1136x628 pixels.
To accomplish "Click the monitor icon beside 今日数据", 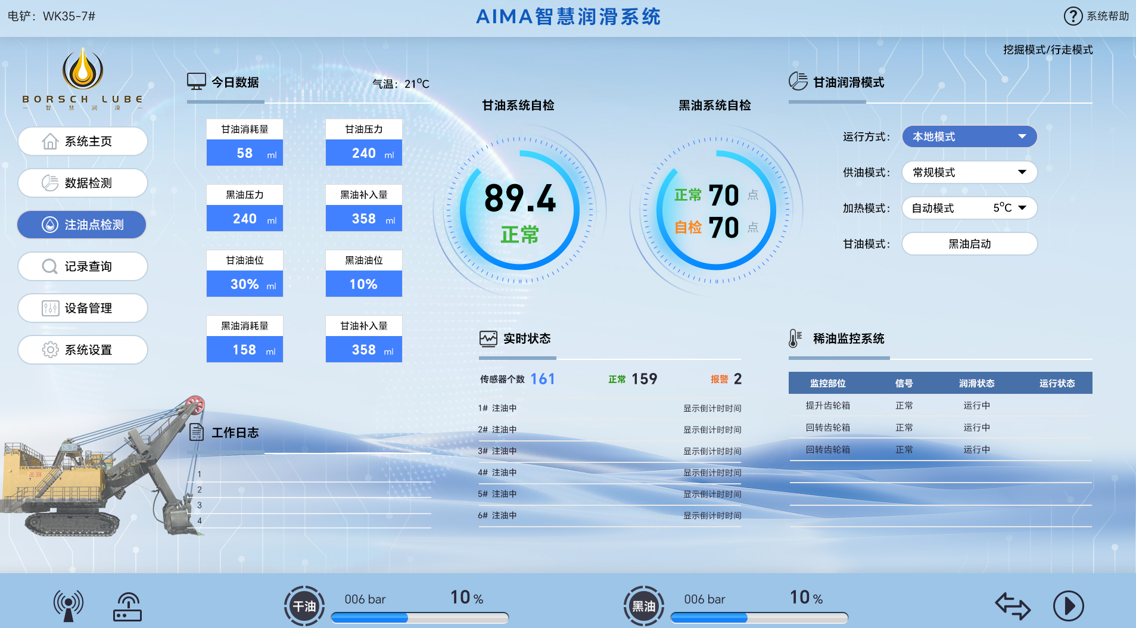I will tap(197, 82).
